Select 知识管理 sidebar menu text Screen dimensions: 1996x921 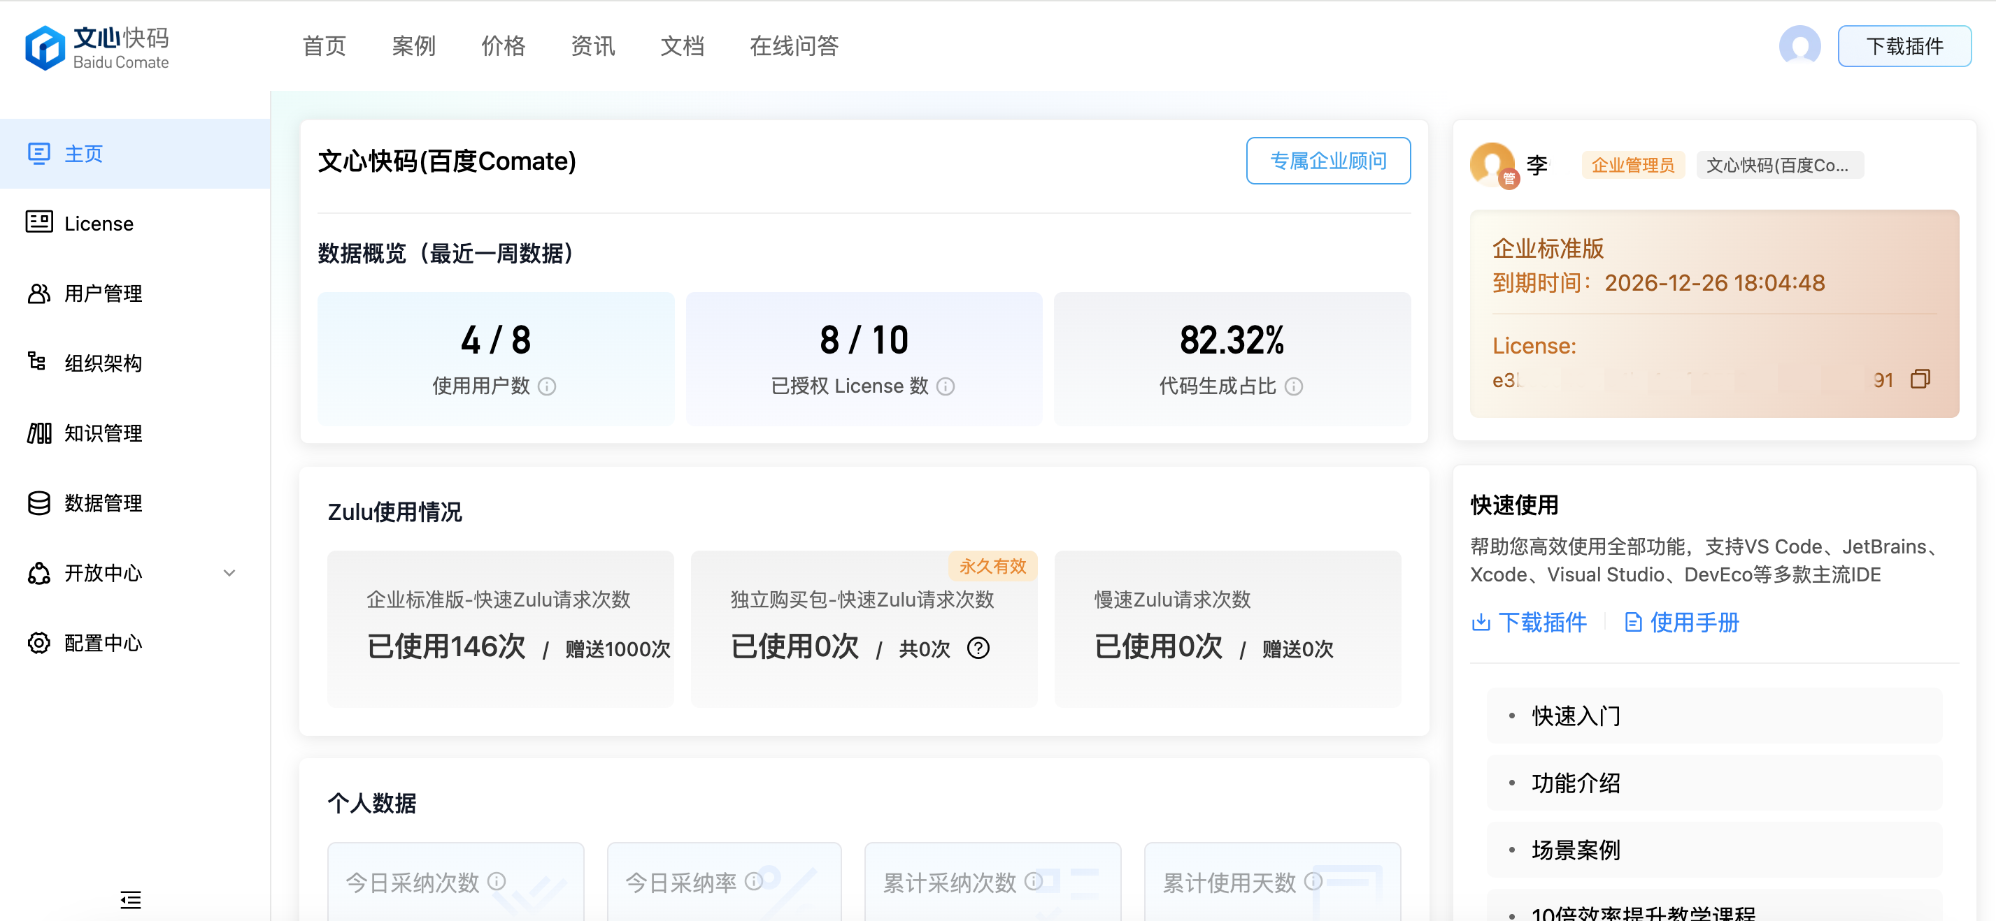pos(103,433)
